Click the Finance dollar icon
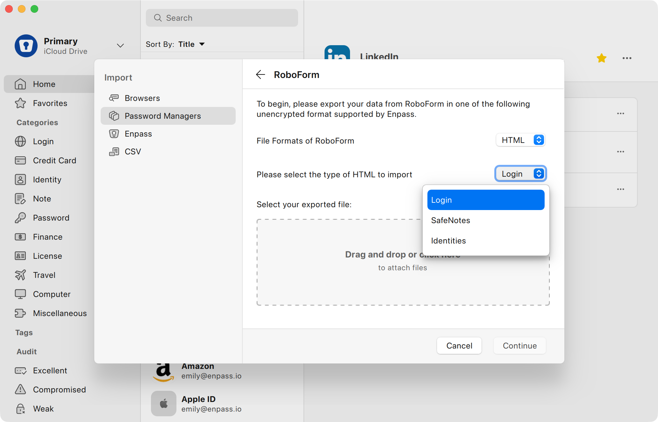The width and height of the screenshot is (658, 422). [20, 237]
